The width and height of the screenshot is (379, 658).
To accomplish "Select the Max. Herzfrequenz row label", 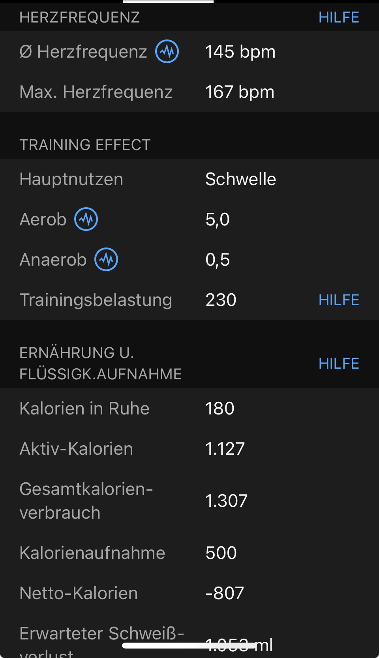I will click(x=96, y=92).
